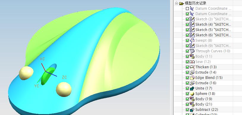
Task: Click the datum icon of the checked Datum Coordinate row
Action: [x=192, y=14]
